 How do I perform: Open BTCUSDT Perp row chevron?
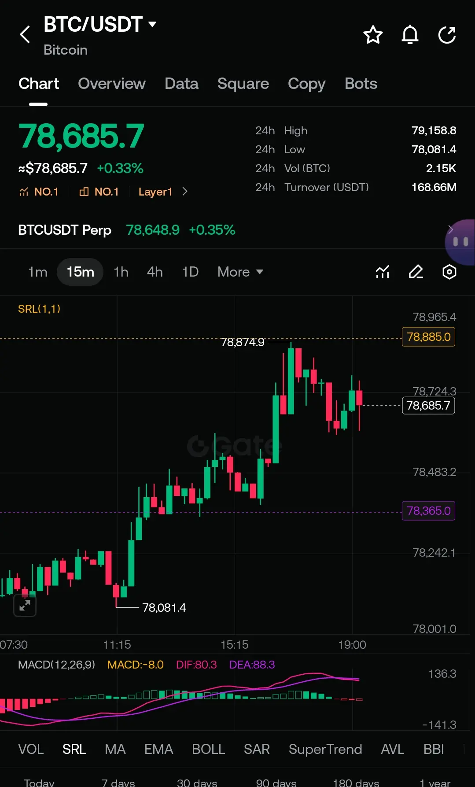click(450, 229)
